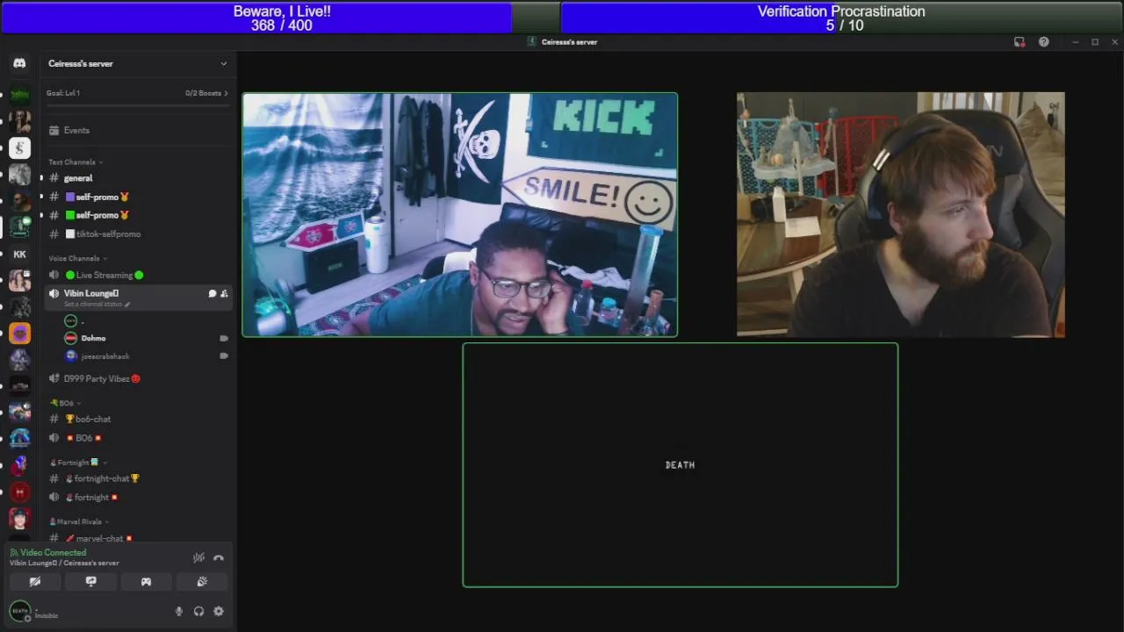The image size is (1124, 632).
Task: Open User Settings gear
Action: click(x=219, y=612)
